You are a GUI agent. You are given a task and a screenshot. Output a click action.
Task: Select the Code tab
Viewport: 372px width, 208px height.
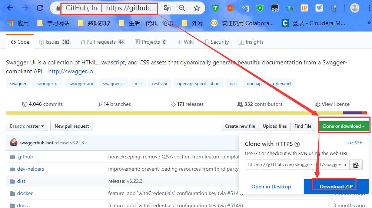(x=20, y=42)
